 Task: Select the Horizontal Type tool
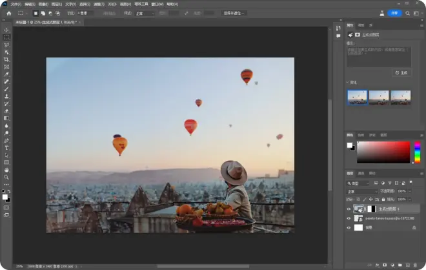click(x=6, y=148)
